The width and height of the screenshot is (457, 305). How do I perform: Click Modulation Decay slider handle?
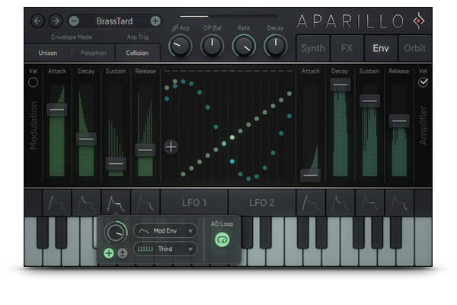coord(86,139)
